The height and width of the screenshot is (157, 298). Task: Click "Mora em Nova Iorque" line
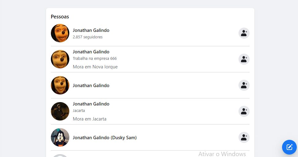pos(95,67)
